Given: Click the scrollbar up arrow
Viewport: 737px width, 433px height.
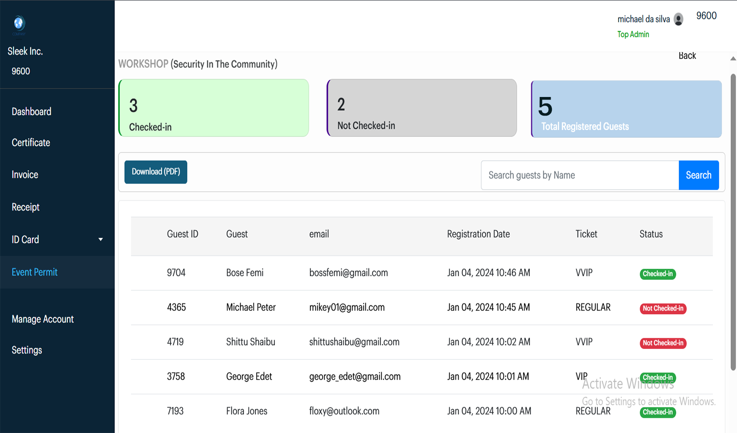Looking at the screenshot, I should pos(733,58).
